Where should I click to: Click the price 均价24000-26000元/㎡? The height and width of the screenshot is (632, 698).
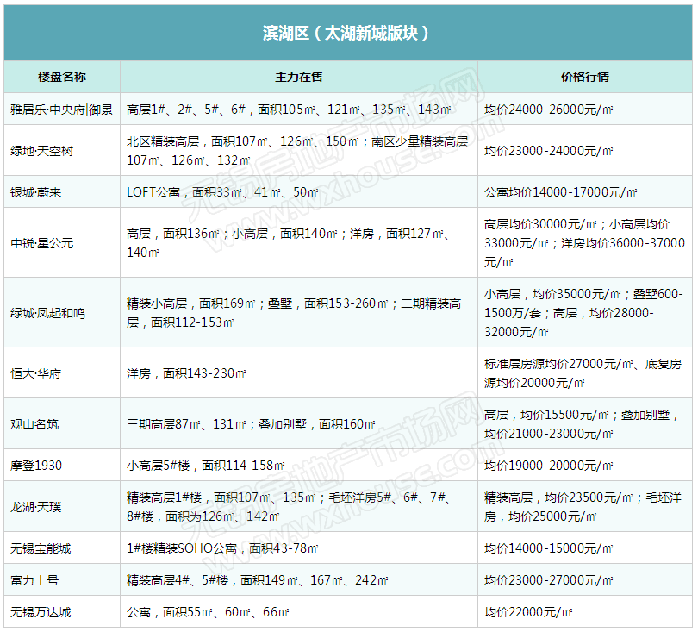[548, 110]
